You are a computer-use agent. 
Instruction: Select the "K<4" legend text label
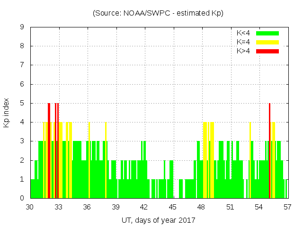pos(243,33)
